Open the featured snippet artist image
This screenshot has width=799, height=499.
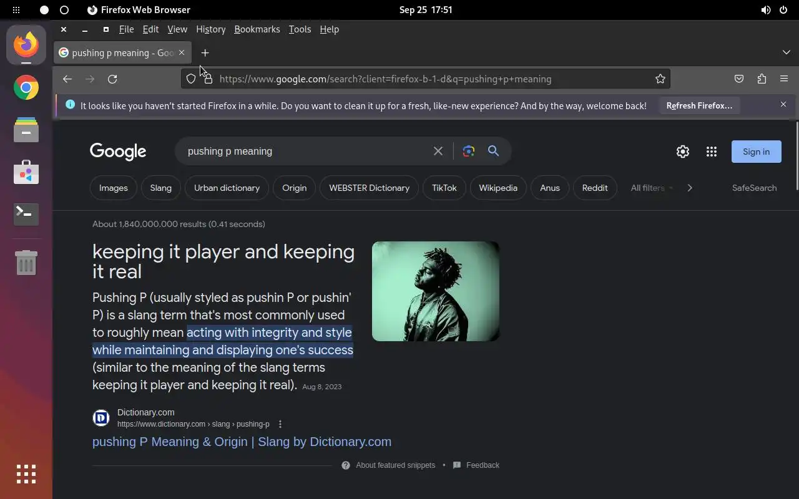tap(436, 291)
